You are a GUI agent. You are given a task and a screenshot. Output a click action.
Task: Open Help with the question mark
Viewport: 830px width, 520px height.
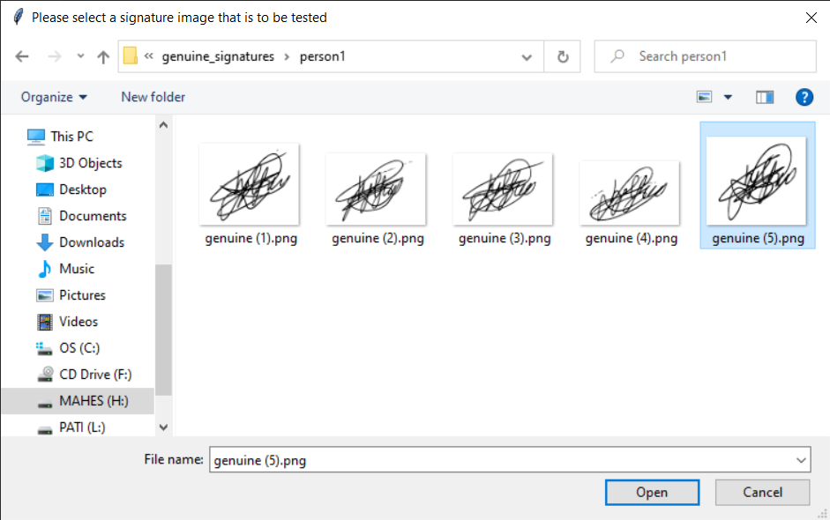804,97
